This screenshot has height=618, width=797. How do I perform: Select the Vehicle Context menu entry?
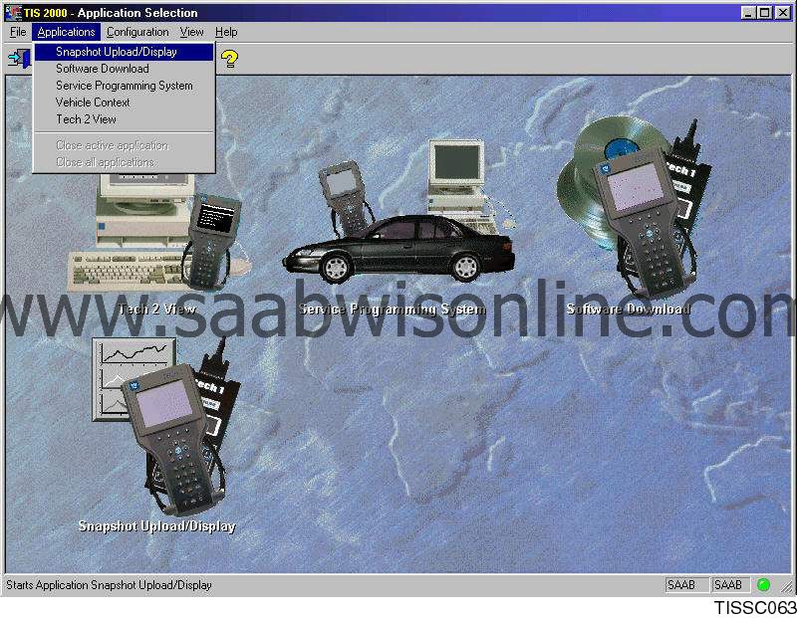tap(93, 103)
